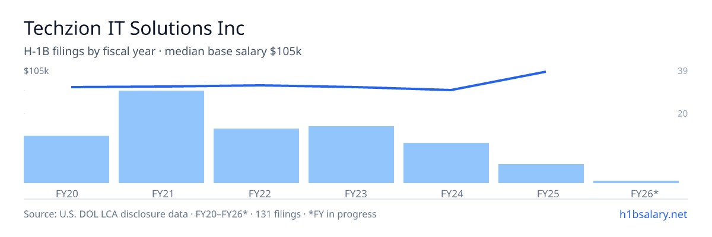Click the FY22 filings bar
The width and height of the screenshot is (712, 237).
pyautogui.click(x=256, y=156)
